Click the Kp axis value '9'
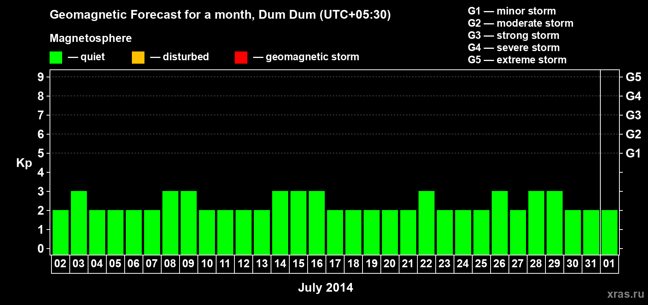The height and width of the screenshot is (305, 648). (41, 77)
